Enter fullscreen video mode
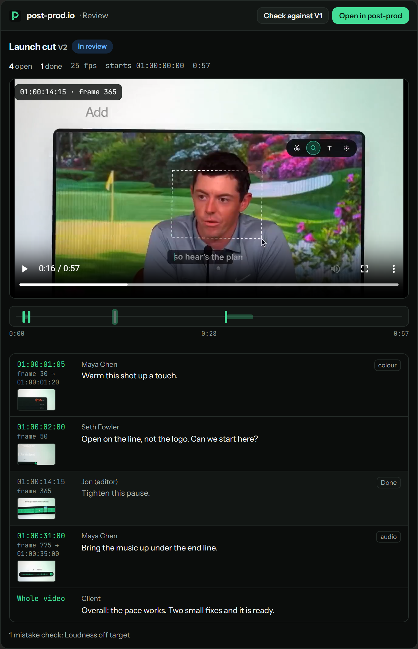Image resolution: width=418 pixels, height=649 pixels. coord(365,269)
